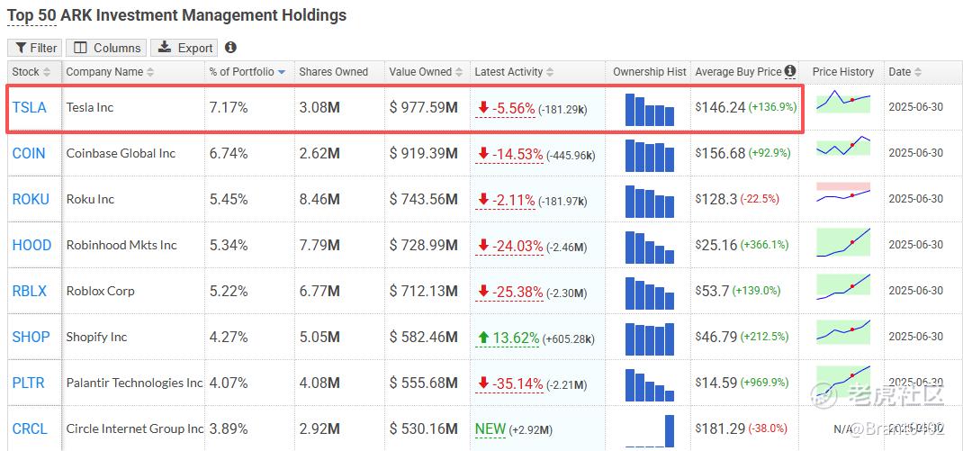Click the Top 50 title text
The image size is (963, 451).
coord(31,15)
